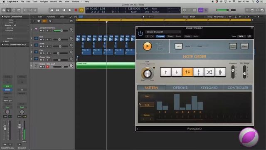Select the Up note order arrow
This screenshot has width=266, height=150.
coord(165,72)
